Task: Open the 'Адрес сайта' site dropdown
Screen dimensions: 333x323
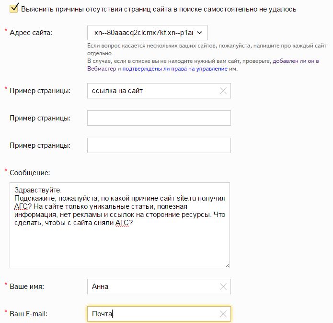Action: tap(148, 33)
